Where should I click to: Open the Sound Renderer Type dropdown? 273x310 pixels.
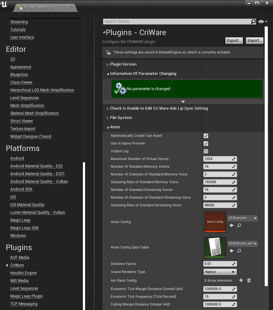click(220, 272)
